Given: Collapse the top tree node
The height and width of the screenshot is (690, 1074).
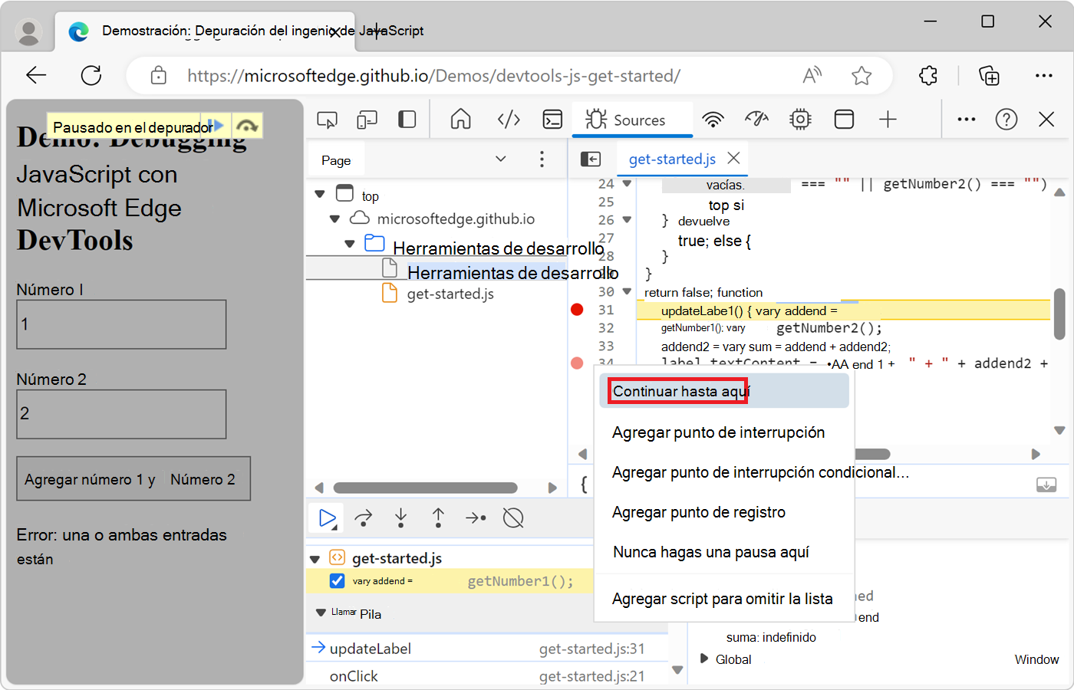Looking at the screenshot, I should pos(320,195).
